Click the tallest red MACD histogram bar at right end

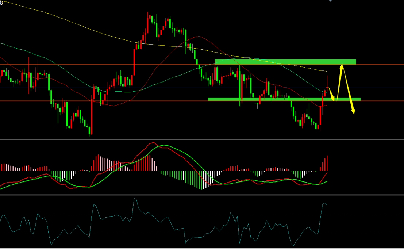327,163
